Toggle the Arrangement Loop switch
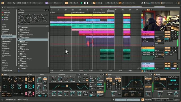 coord(120,3)
